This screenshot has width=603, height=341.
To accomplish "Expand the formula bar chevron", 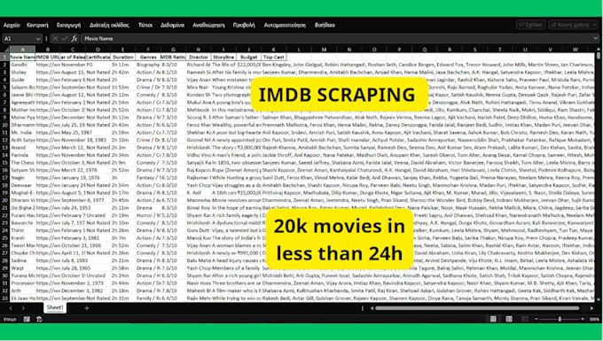I will tap(595, 38).
